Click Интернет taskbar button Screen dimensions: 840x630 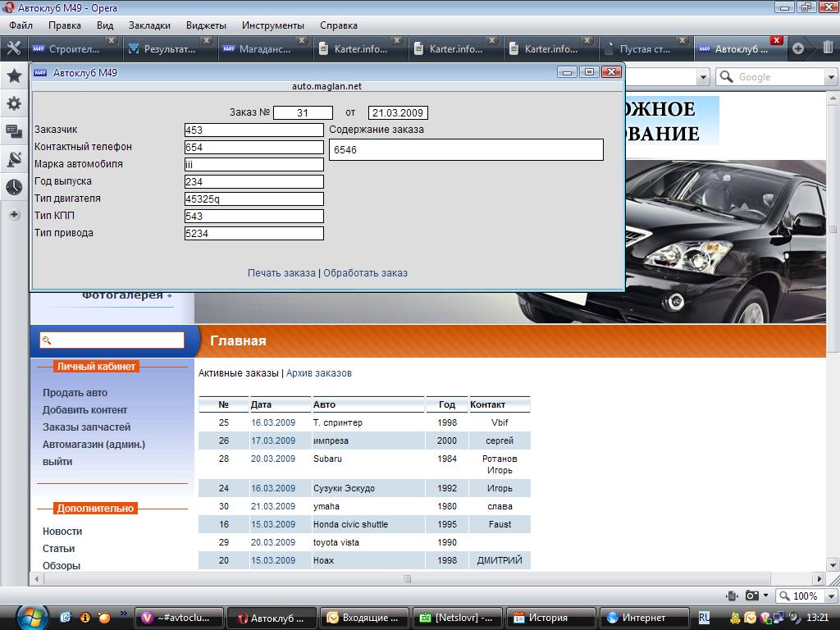[x=643, y=619]
